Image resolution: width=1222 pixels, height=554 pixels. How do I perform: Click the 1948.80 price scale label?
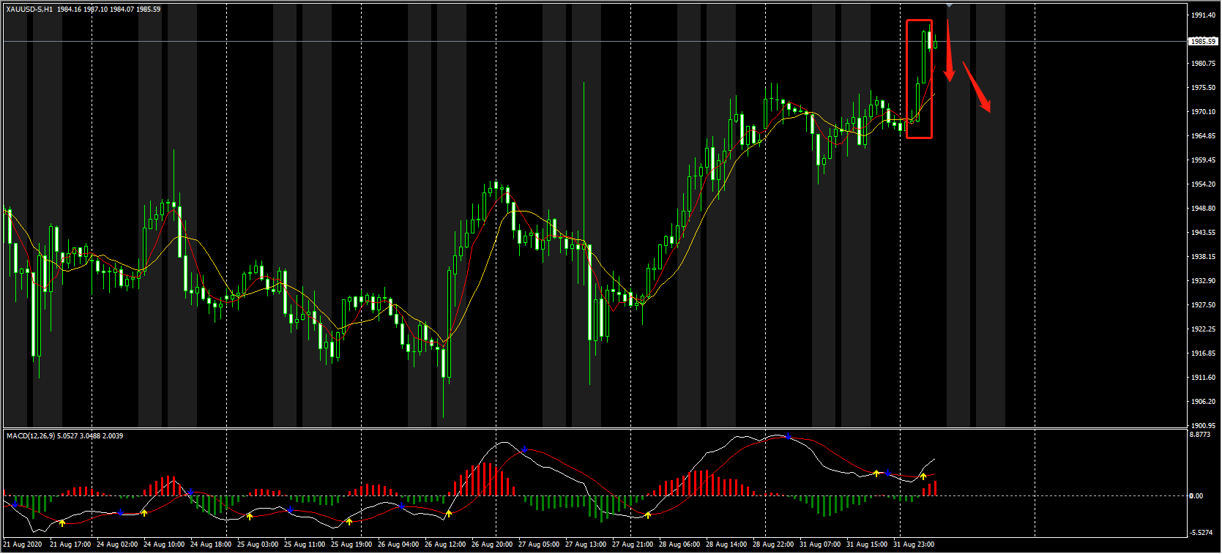[x=1203, y=209]
